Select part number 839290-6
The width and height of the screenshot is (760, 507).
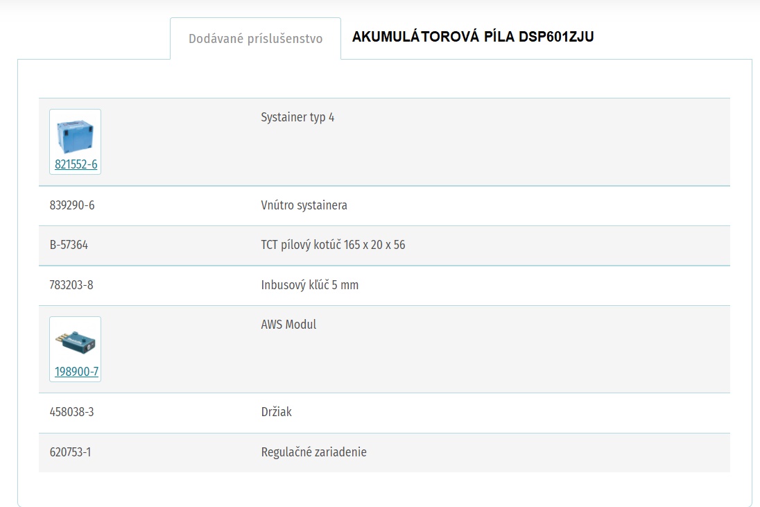point(71,205)
